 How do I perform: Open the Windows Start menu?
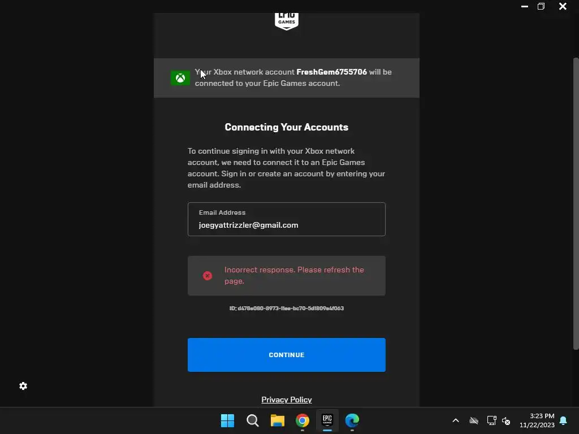pos(227,420)
